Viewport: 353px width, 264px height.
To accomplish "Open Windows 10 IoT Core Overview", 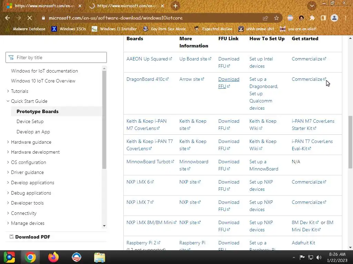I will (x=43, y=81).
